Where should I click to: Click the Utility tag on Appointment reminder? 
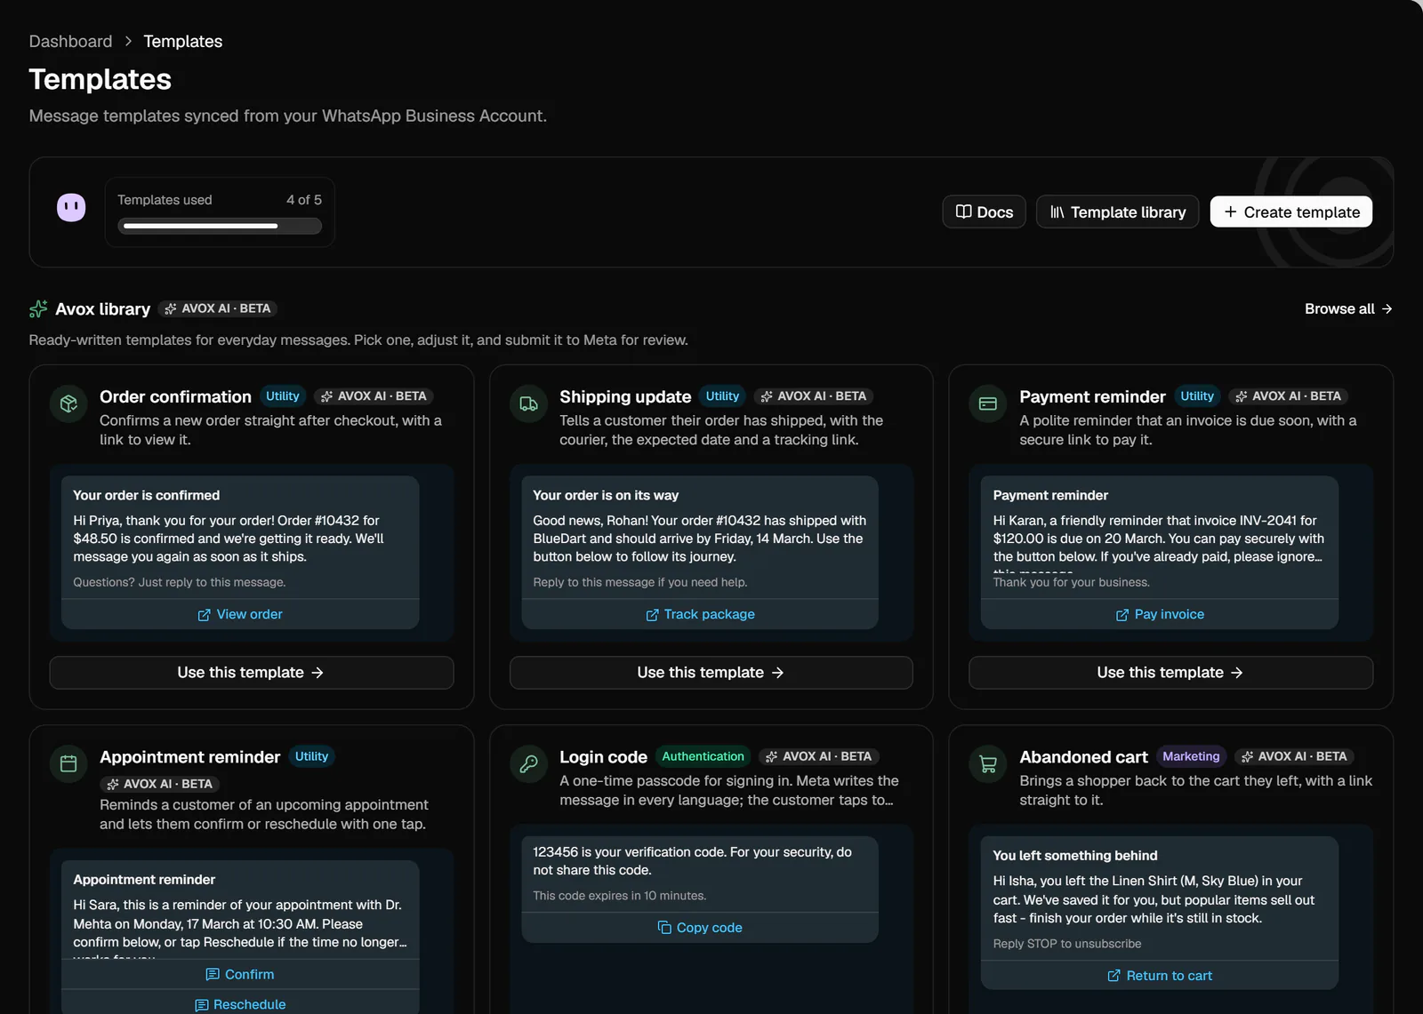(x=311, y=756)
